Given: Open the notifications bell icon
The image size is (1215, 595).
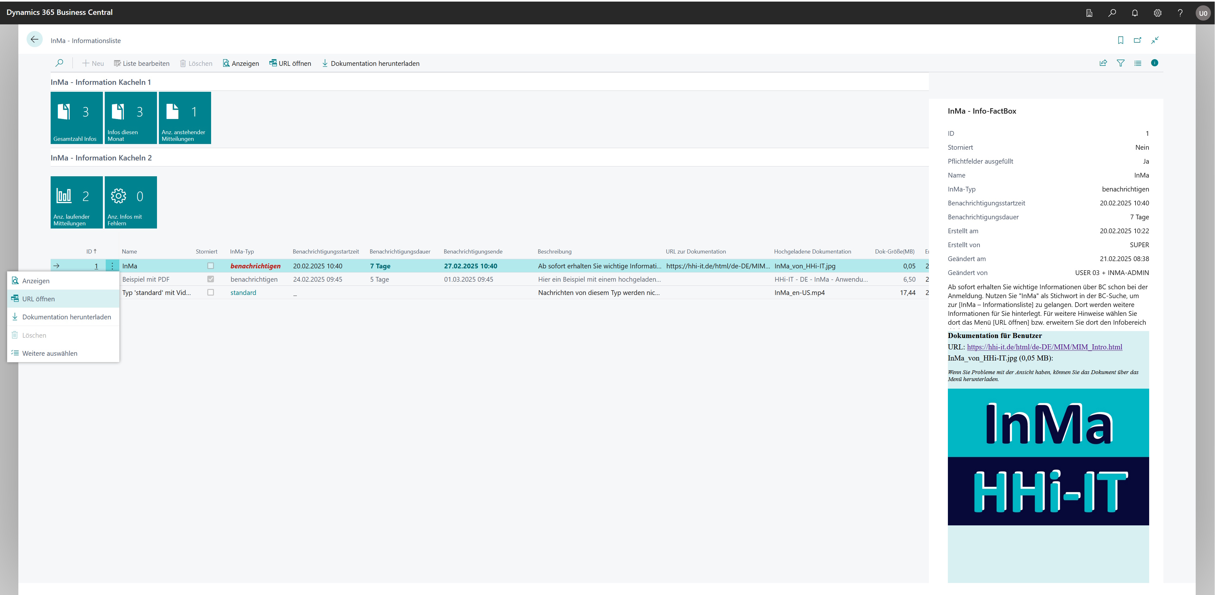Looking at the screenshot, I should (x=1135, y=13).
